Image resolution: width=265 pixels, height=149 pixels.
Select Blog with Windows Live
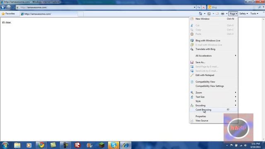click(214, 41)
